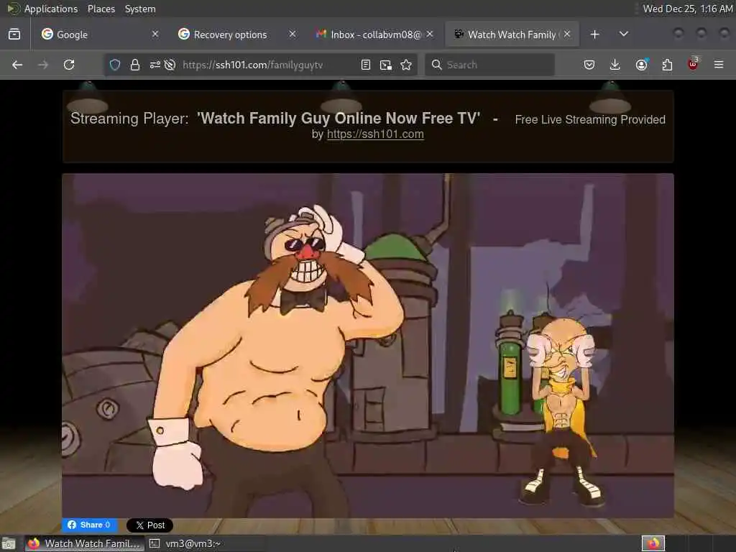Viewport: 736px width, 552px height.
Task: Toggle reader view icon
Action: [x=366, y=65]
